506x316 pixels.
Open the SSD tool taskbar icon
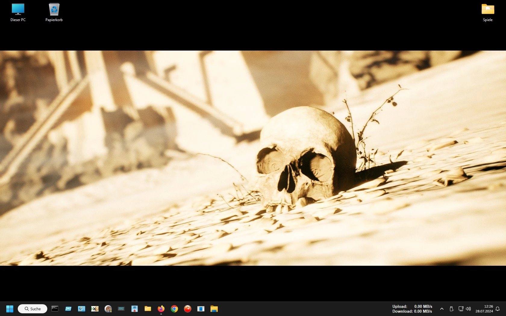121,309
